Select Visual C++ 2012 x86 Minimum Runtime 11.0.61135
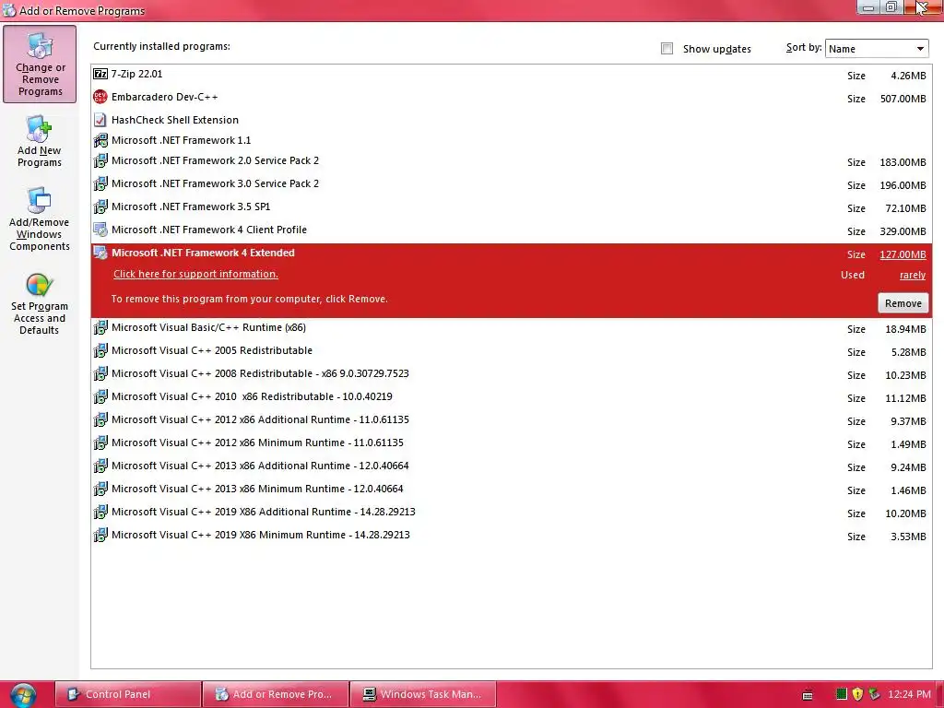This screenshot has height=708, width=944. pos(511,443)
